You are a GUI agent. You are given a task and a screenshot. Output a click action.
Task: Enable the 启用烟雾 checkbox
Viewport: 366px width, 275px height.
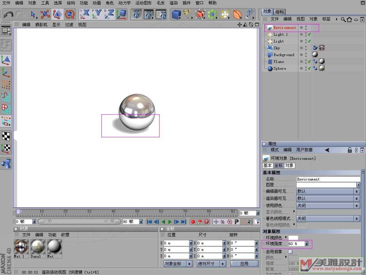click(290, 252)
